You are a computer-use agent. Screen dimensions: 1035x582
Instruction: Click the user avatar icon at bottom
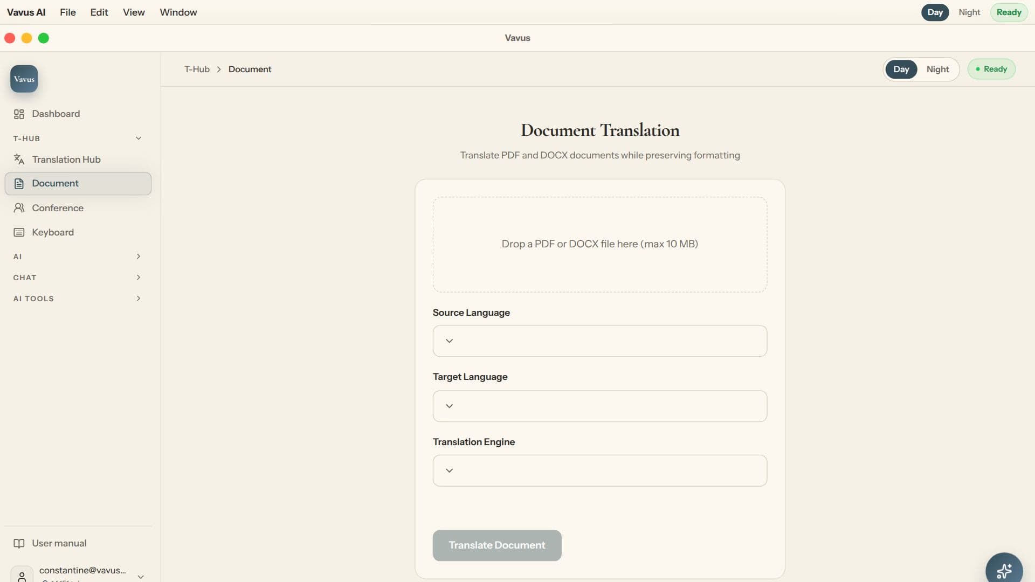click(x=22, y=576)
